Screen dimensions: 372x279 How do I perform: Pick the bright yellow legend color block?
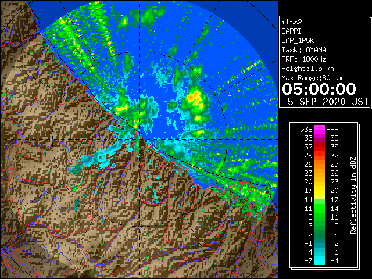(x=320, y=191)
